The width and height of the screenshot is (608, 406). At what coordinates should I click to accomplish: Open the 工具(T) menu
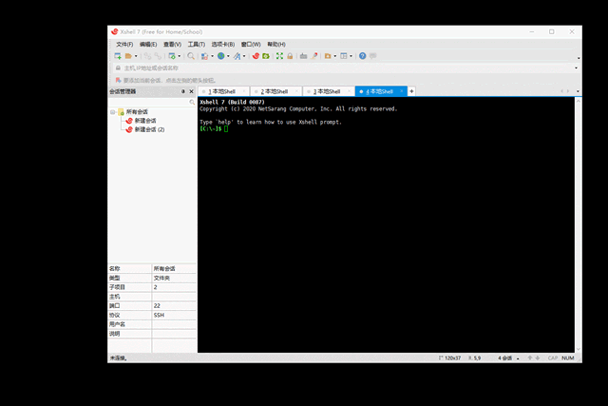tap(196, 44)
